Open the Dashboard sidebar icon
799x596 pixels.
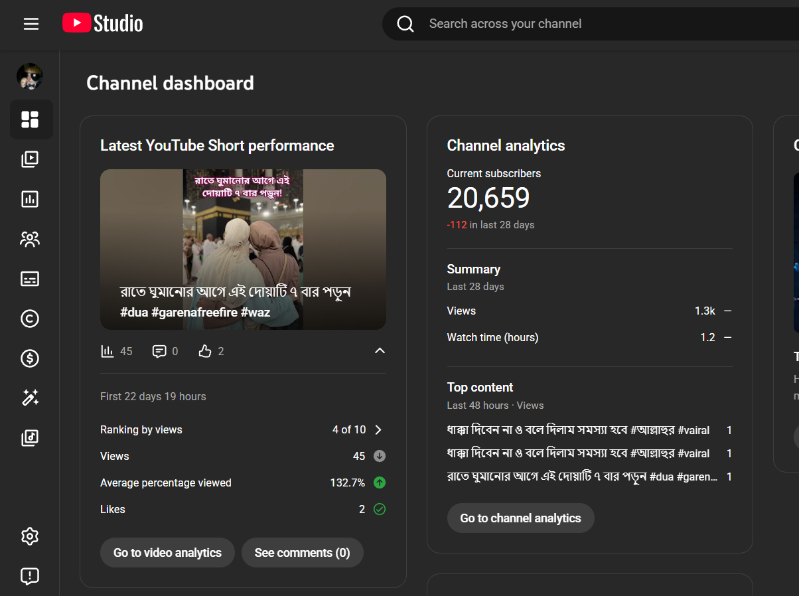point(31,119)
